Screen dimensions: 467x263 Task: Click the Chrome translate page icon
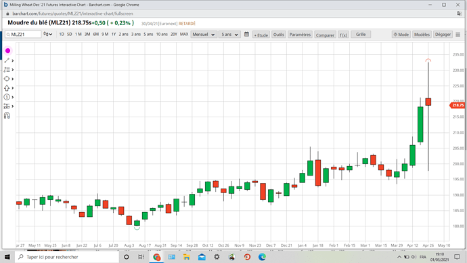[459, 14]
